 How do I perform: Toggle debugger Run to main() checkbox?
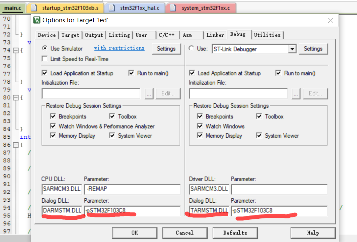pyautogui.click(x=278, y=73)
